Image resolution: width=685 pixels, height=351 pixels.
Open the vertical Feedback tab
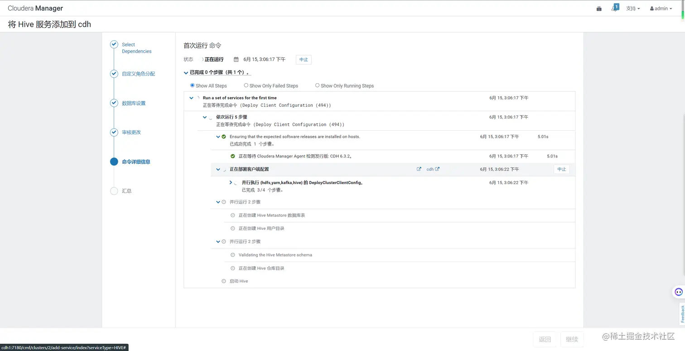pos(682,314)
